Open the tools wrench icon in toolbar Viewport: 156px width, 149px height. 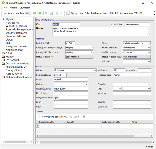[46, 13]
